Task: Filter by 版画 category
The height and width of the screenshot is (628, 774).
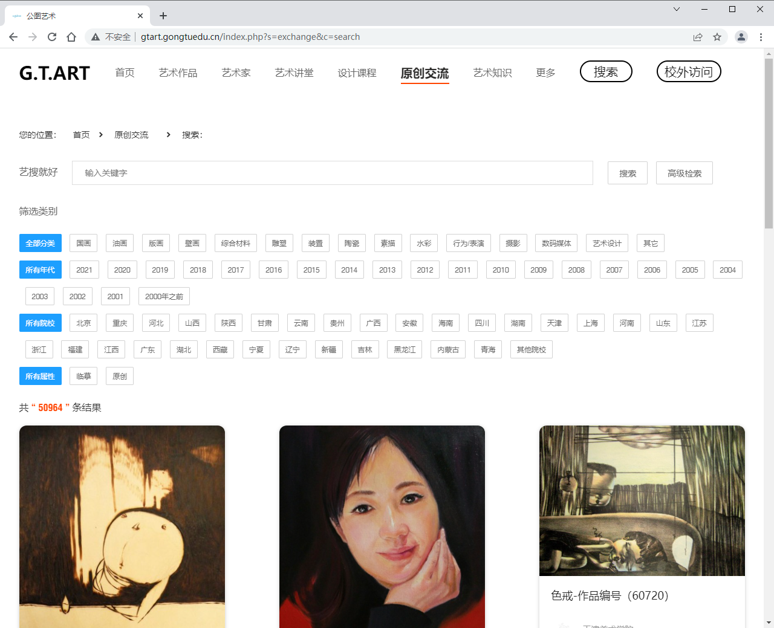Action: point(156,243)
